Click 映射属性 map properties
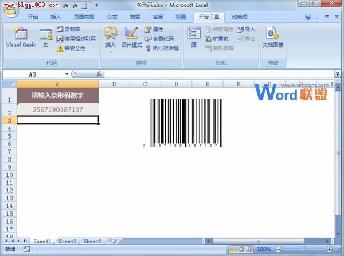Screen dimensions: 344x256 (219, 29)
